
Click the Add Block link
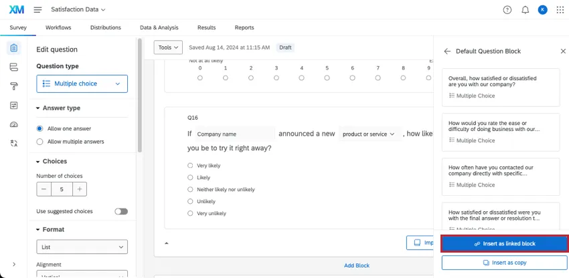[357, 265]
